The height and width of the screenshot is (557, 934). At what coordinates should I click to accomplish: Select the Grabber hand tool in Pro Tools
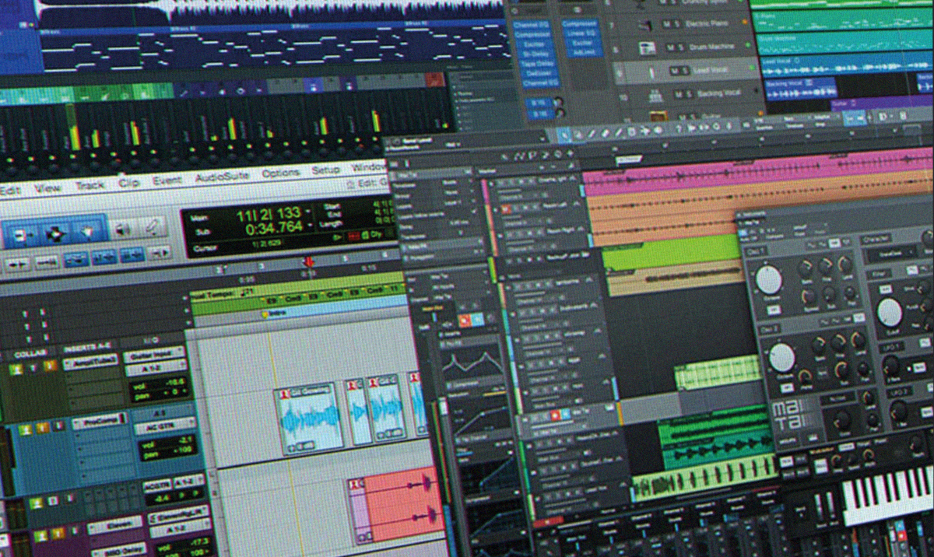point(87,231)
